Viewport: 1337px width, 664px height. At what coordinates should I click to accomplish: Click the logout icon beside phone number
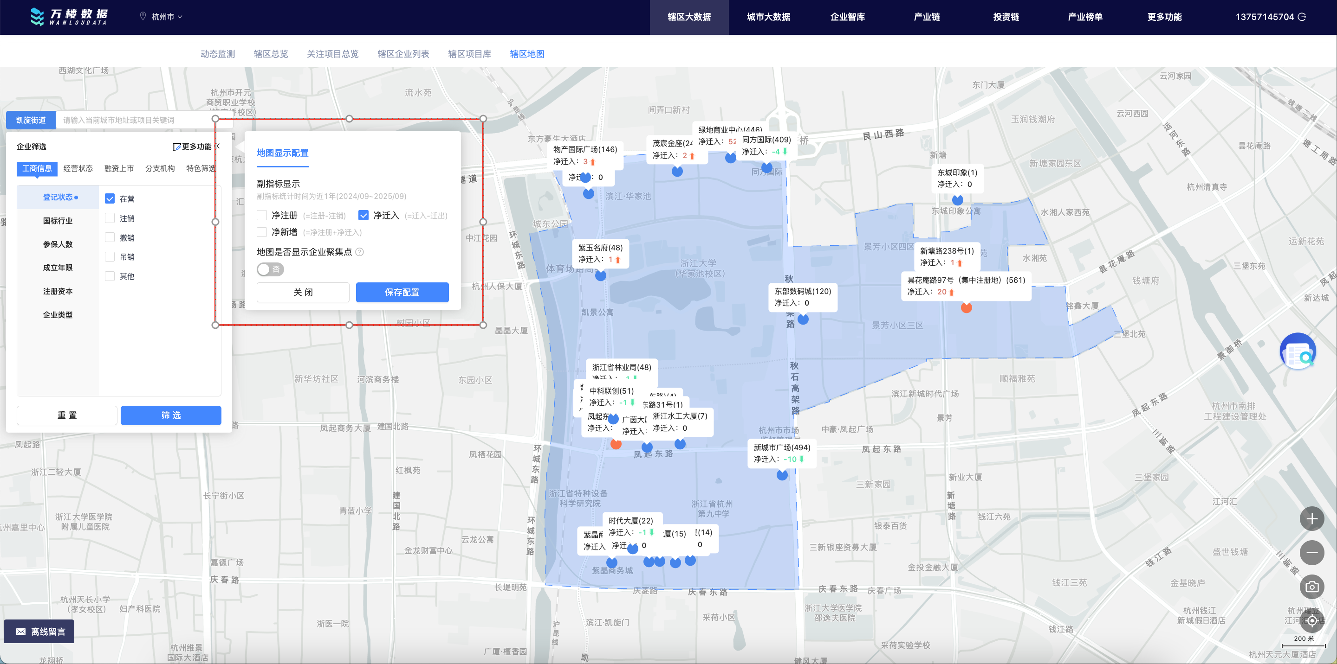[1302, 17]
